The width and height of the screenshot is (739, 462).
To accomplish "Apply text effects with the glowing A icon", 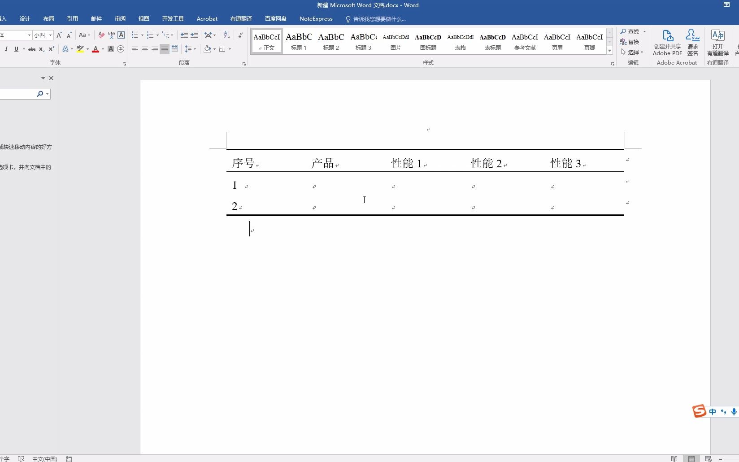I will pyautogui.click(x=65, y=49).
